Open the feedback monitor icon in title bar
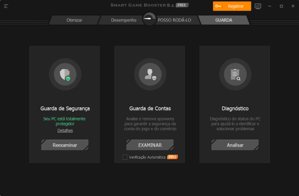Image resolution: width=299 pixels, height=196 pixels. [258, 6]
